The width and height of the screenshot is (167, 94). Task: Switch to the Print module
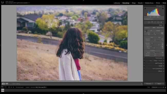click(x=158, y=3)
